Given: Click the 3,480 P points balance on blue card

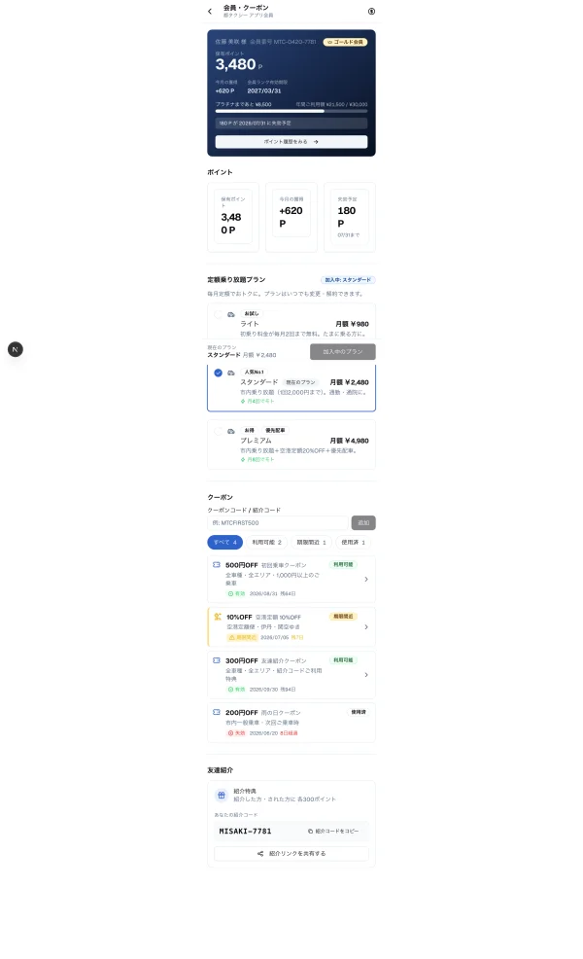Looking at the screenshot, I should (x=239, y=64).
